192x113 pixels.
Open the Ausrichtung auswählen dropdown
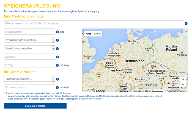[30, 48]
